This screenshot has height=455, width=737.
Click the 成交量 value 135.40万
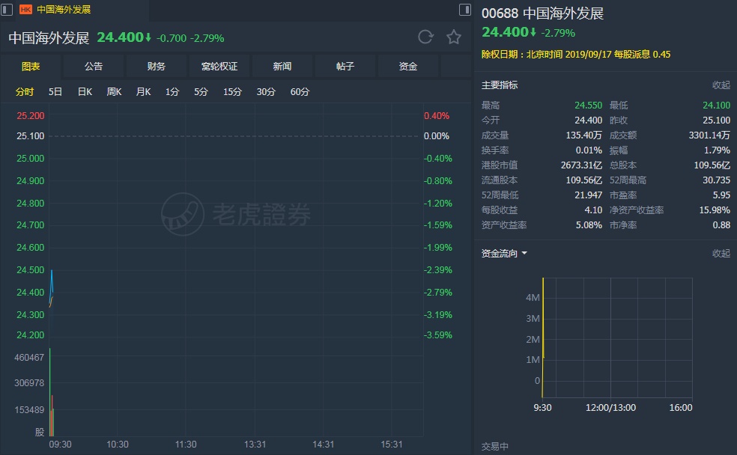583,135
